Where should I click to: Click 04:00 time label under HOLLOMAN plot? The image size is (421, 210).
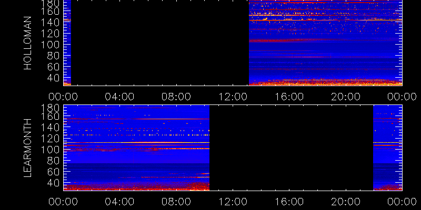(x=119, y=97)
